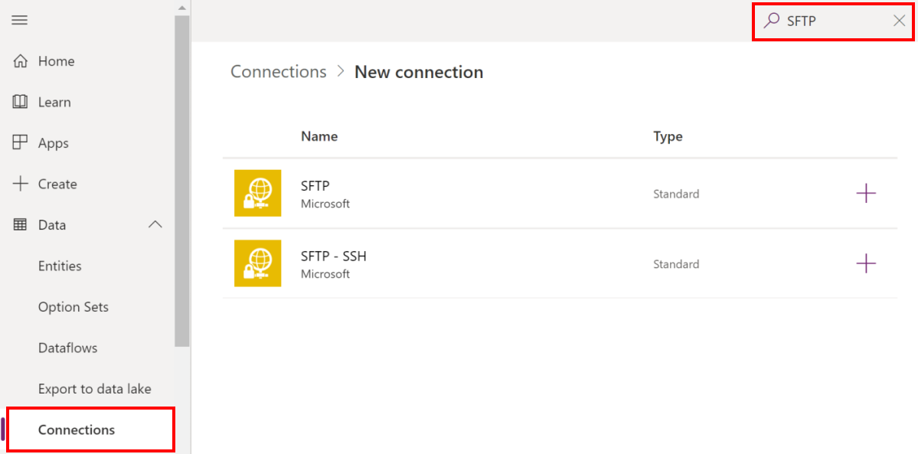Collapse the Data section chevron
The height and width of the screenshot is (454, 918).
155,225
